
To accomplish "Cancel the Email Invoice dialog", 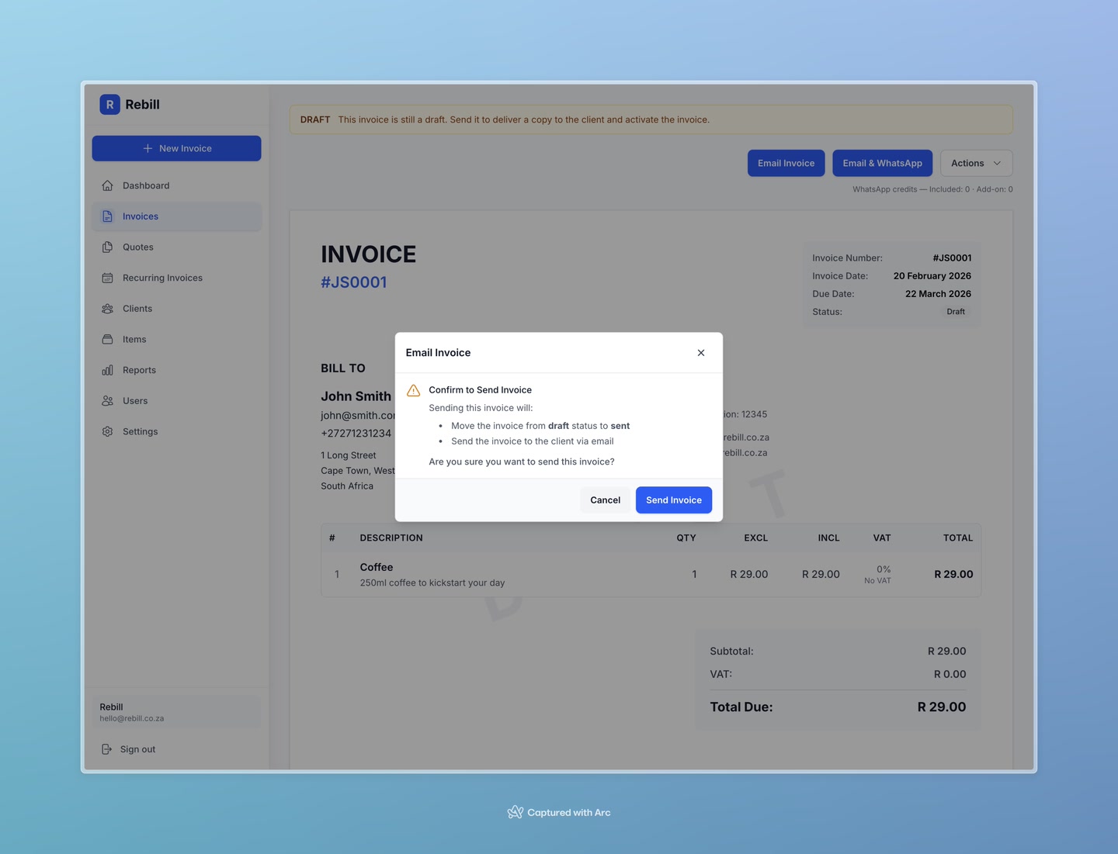I will 605,500.
